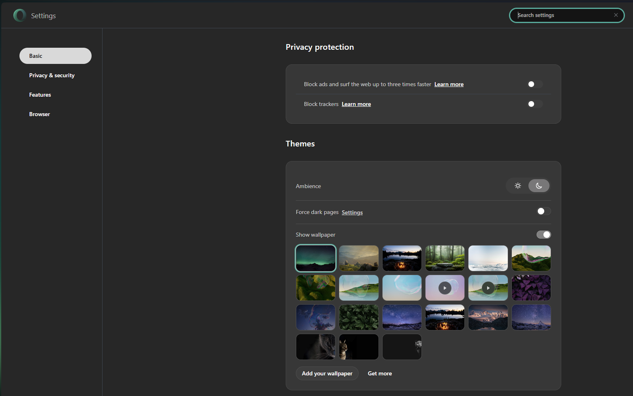Click the Get more wallpapers link
The height and width of the screenshot is (396, 633).
click(380, 373)
